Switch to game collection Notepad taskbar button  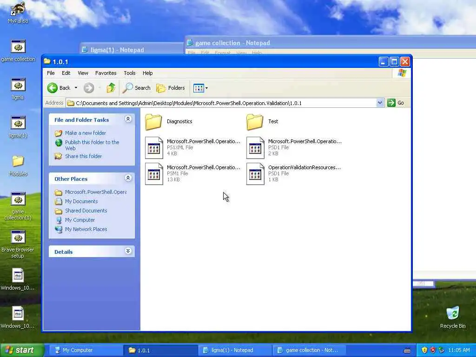[x=309, y=350]
